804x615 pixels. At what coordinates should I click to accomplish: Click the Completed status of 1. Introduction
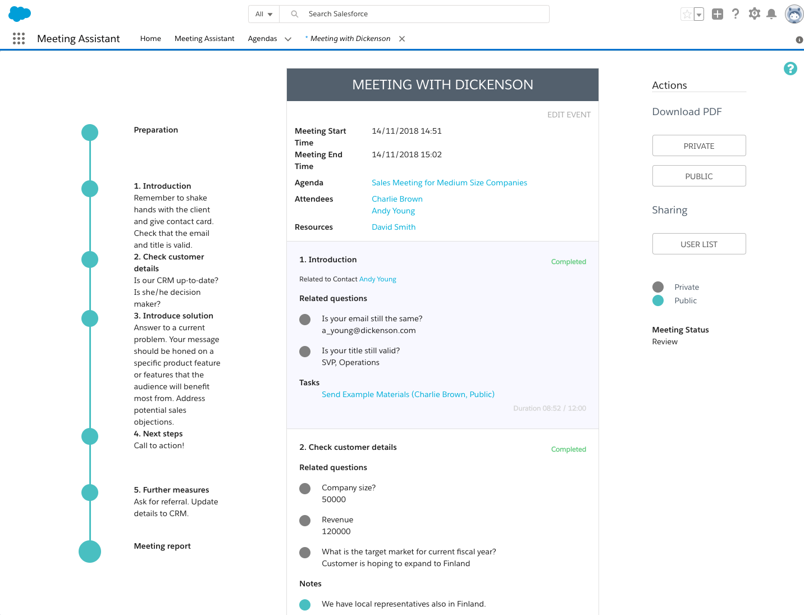tap(568, 262)
